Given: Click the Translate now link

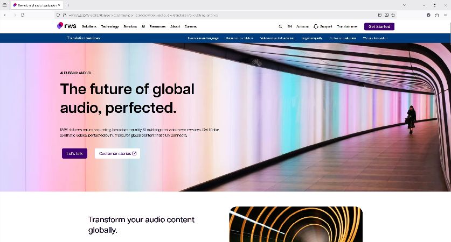Looking at the screenshot, I should point(347,26).
